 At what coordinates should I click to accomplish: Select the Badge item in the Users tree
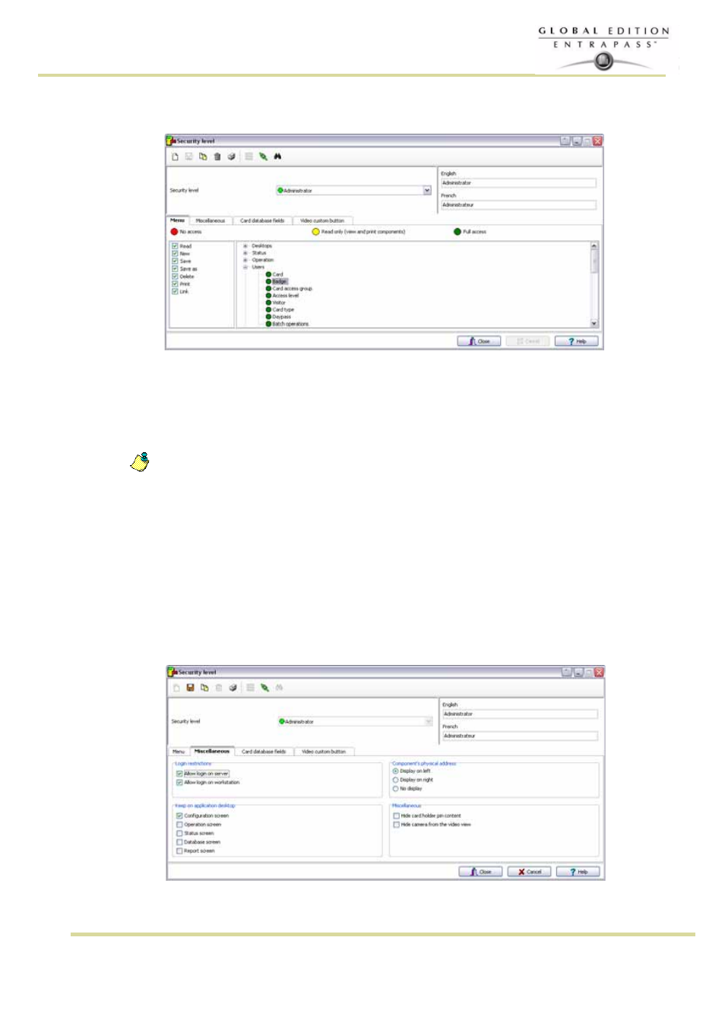pos(280,282)
